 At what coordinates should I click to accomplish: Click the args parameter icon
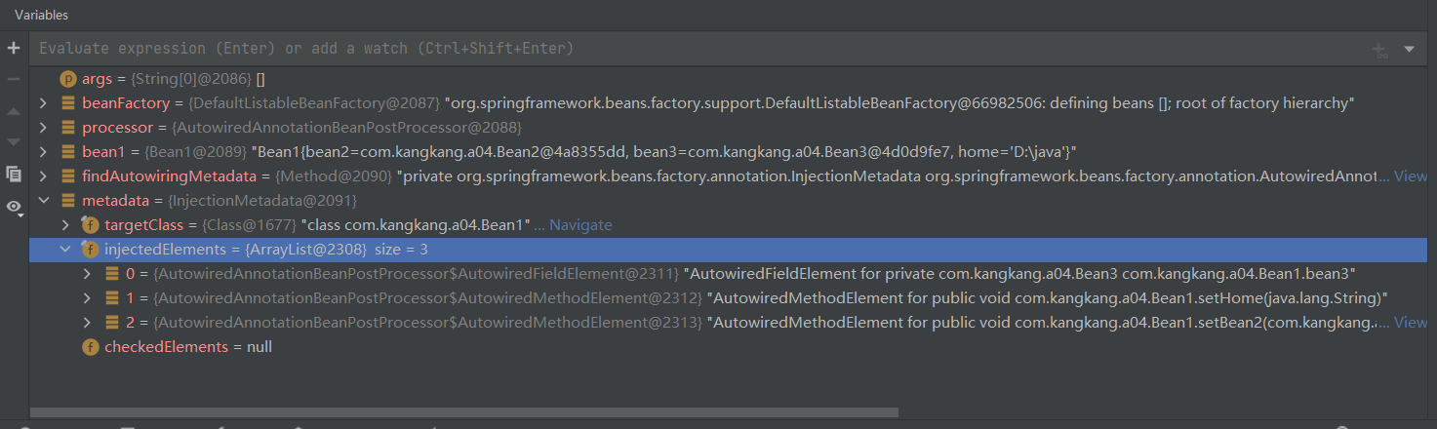pyautogui.click(x=68, y=78)
